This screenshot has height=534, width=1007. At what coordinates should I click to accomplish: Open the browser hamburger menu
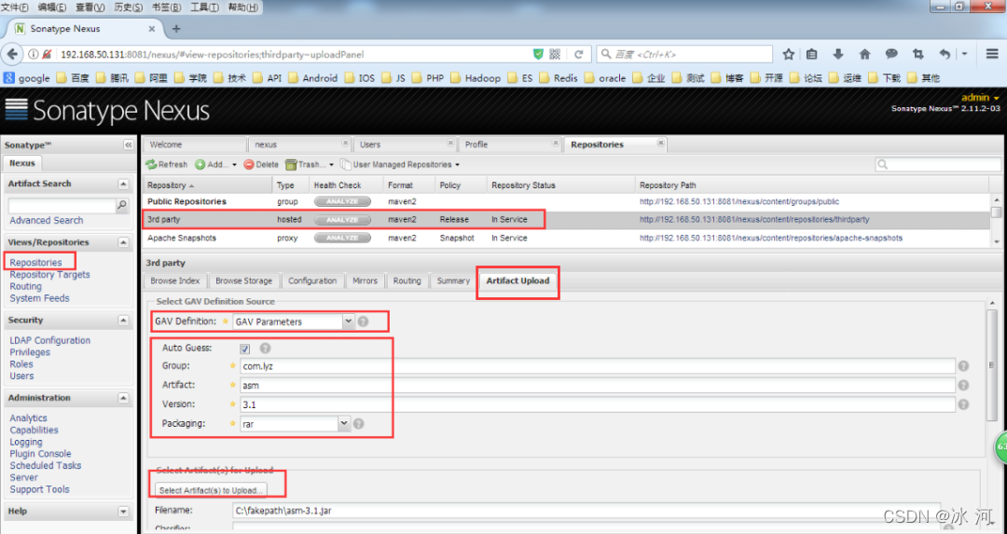tap(992, 55)
